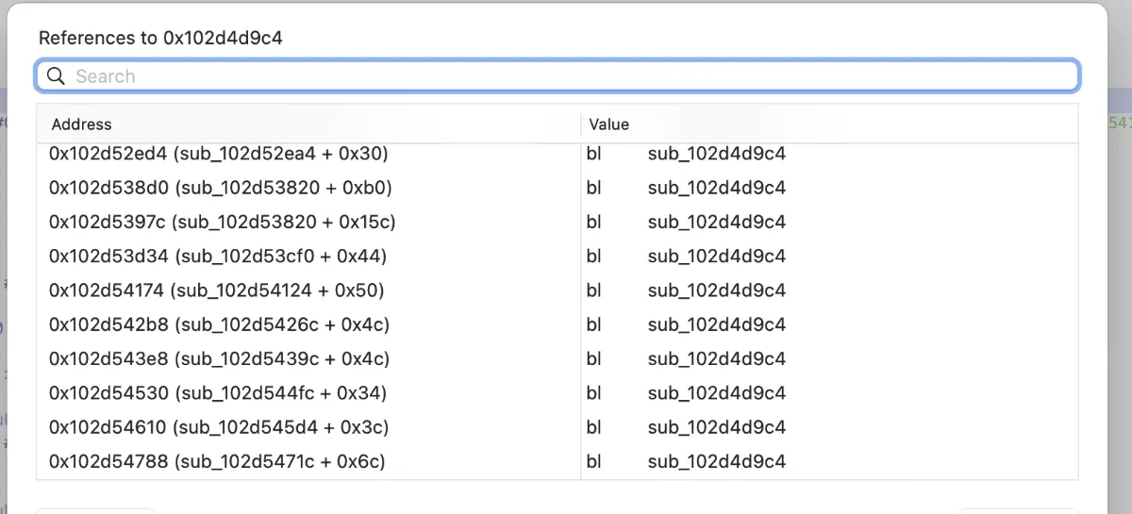Select reference 0x102d54530 (sub_102d544fc + 0x34)
Screen dimensions: 1132x514
tap(558, 392)
